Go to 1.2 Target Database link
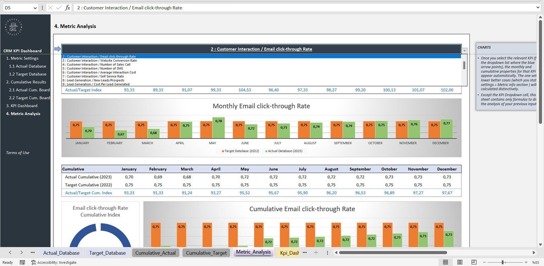The width and height of the screenshot is (544, 266). point(27,74)
